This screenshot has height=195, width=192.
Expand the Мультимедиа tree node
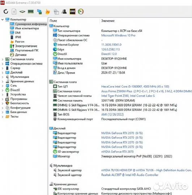[x=3, y=77]
